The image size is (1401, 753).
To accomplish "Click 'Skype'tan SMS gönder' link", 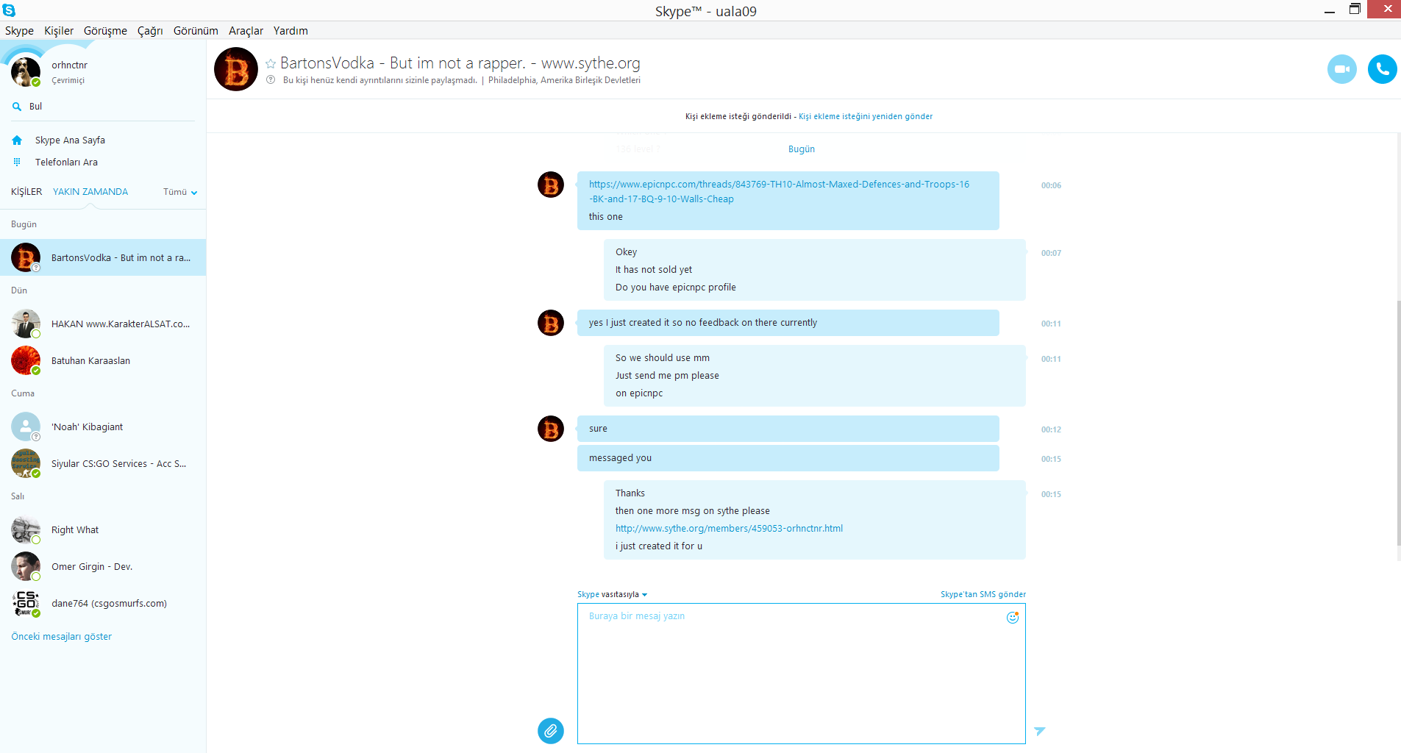I will click(x=983, y=594).
